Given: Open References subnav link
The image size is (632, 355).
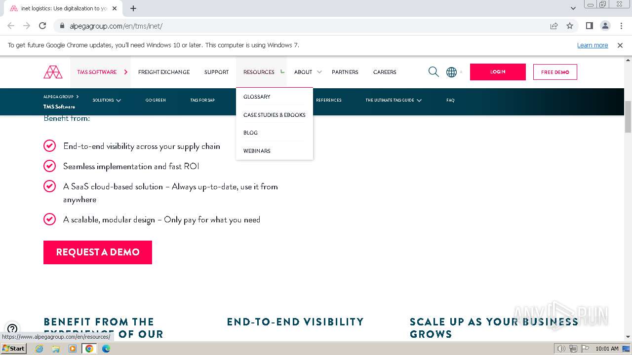Looking at the screenshot, I should 329,100.
